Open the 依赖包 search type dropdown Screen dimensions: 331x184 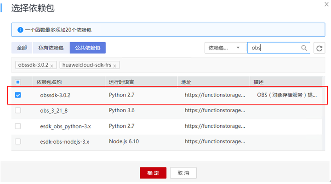(x=225, y=48)
